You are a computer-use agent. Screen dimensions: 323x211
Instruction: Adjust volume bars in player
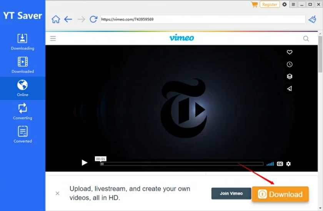(270, 164)
